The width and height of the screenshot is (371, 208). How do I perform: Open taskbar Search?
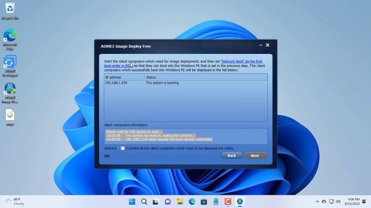tap(144, 202)
